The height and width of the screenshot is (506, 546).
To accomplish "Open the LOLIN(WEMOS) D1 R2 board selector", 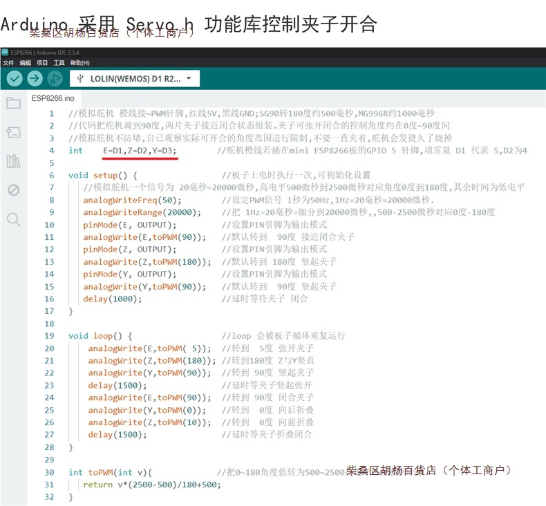I will [x=135, y=79].
